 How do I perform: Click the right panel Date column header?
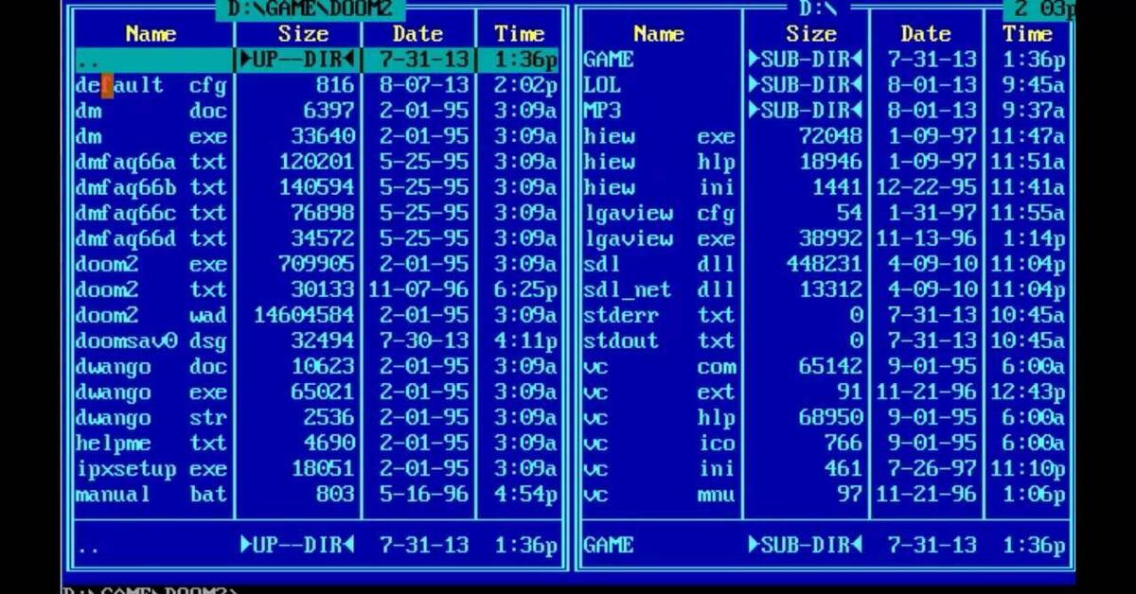[925, 34]
